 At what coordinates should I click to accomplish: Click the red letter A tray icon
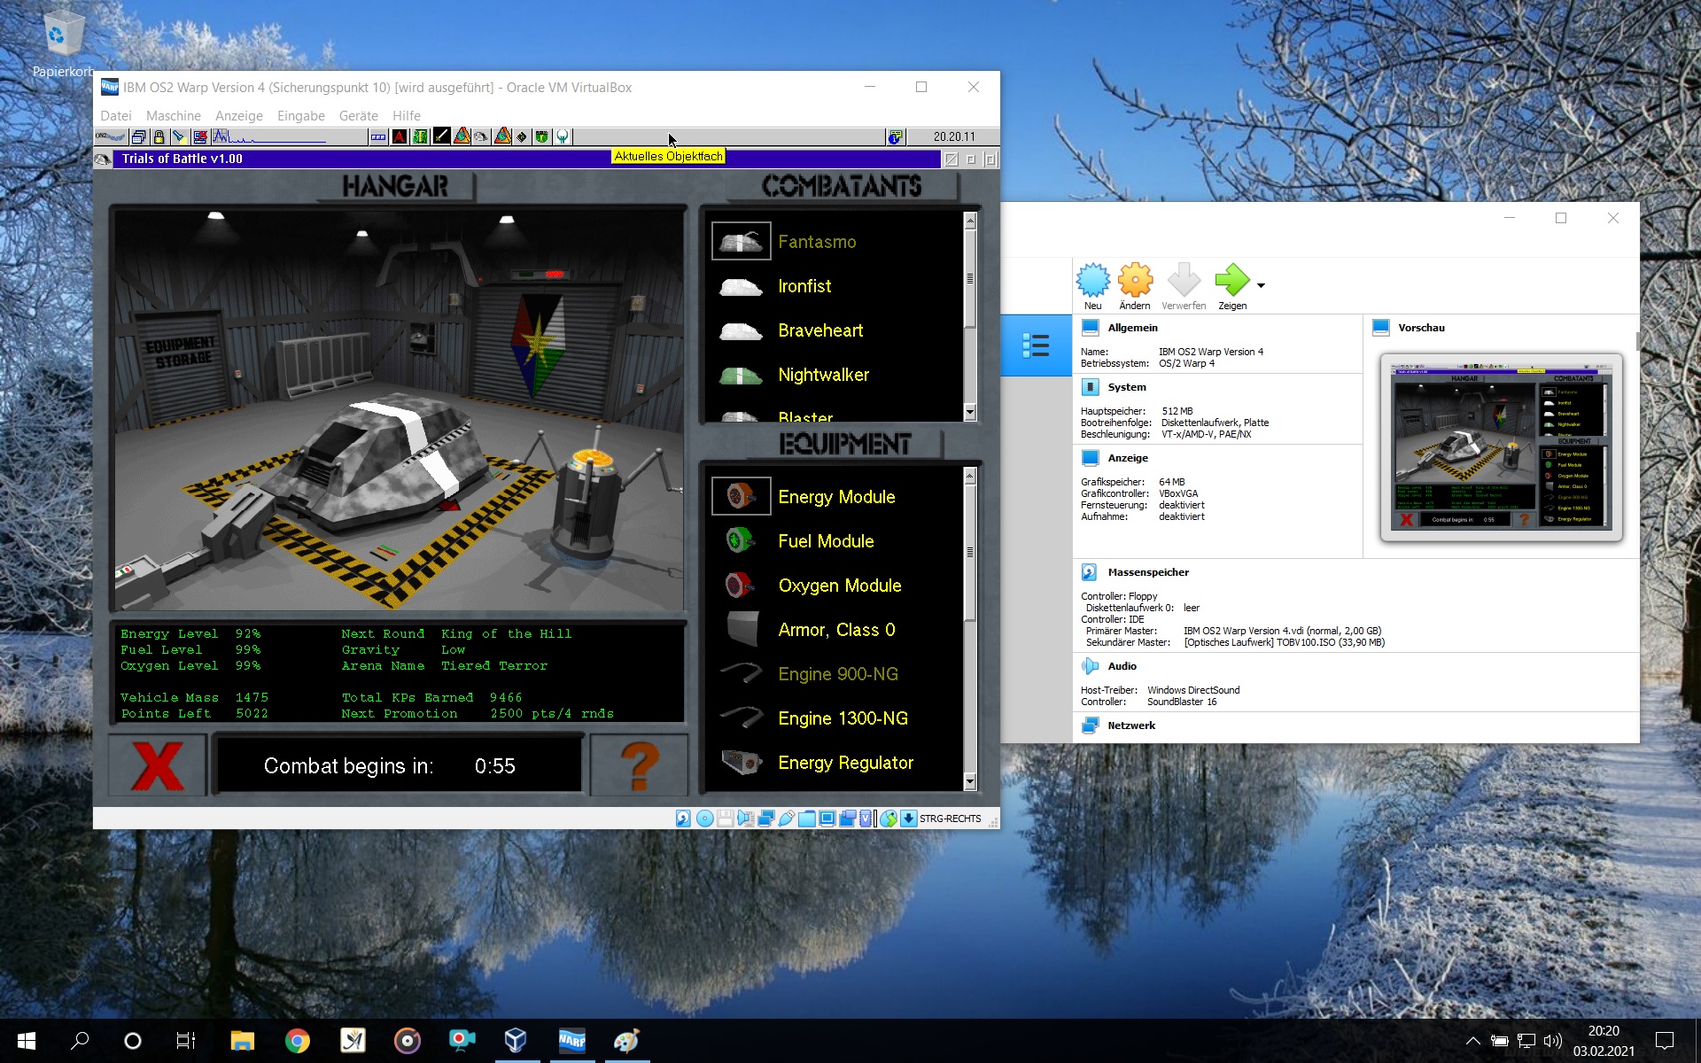click(400, 136)
